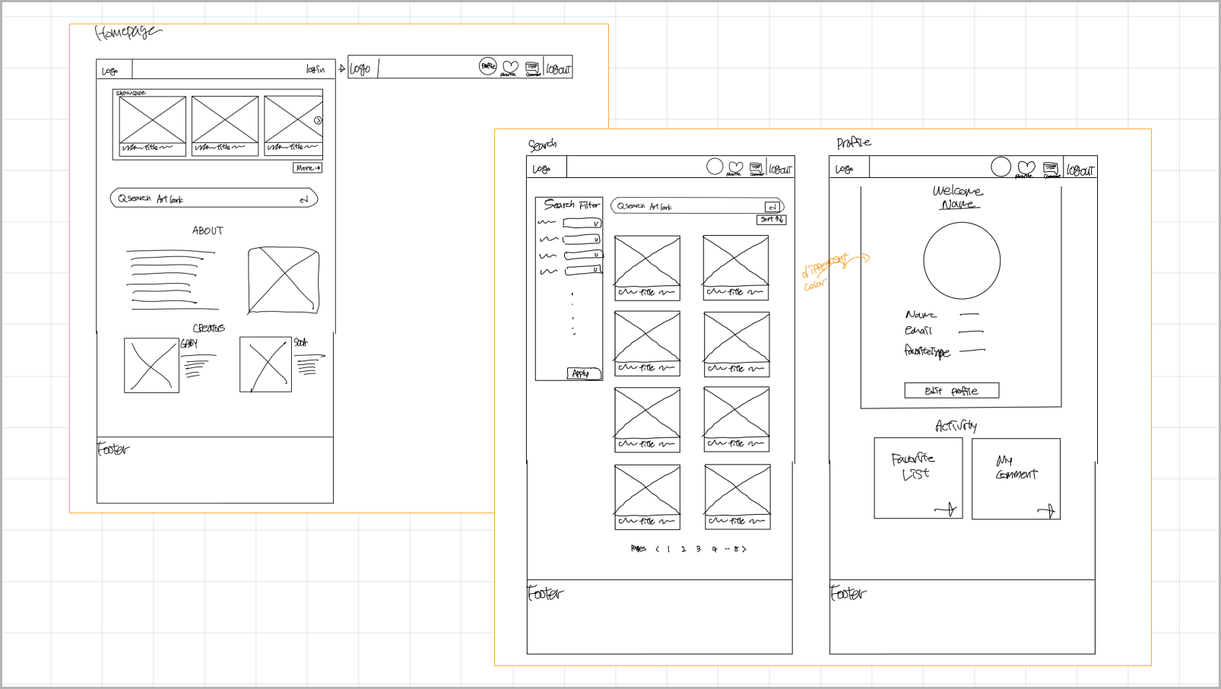Click the heart favorite icon in Search page header
Screen dimensions: 1221x689
pyautogui.click(x=735, y=167)
